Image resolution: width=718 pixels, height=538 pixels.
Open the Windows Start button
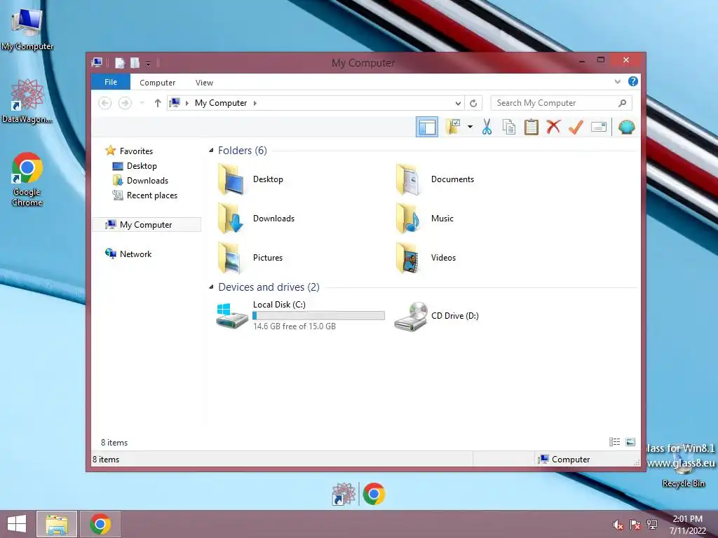17,524
